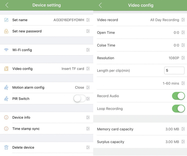Turn off the Record Audio switch

179,96
